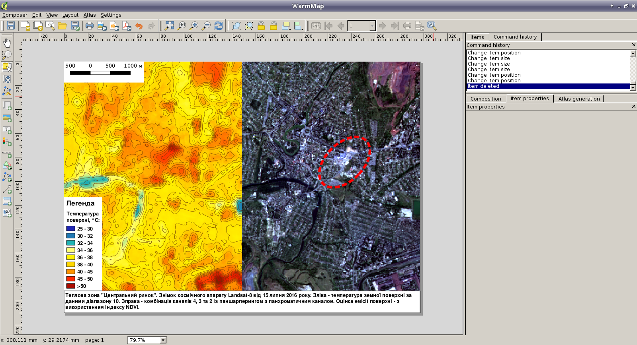Choose Add new scalebar tool
The height and width of the screenshot is (345, 637).
[x=7, y=153]
